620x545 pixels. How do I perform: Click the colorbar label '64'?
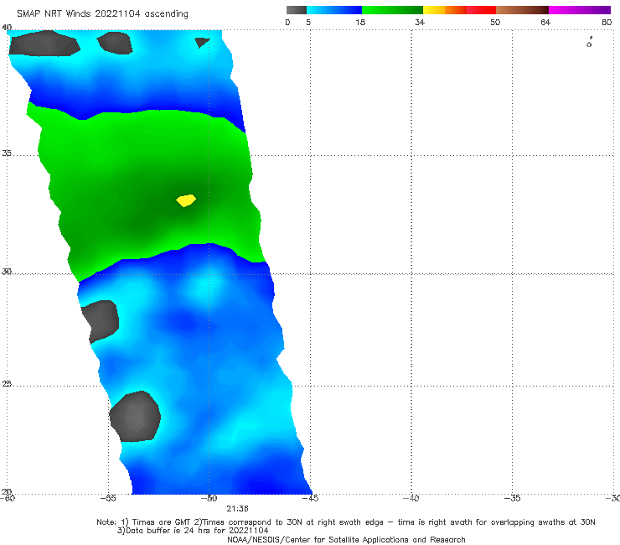pos(545,22)
